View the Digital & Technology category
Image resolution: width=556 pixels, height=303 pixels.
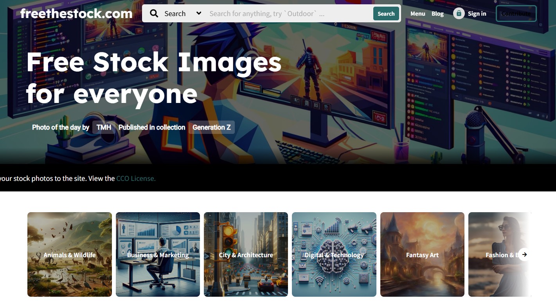[x=334, y=254]
